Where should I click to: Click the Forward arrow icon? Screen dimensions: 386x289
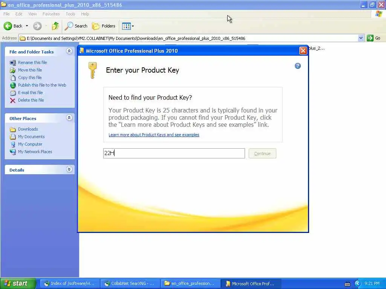click(37, 26)
